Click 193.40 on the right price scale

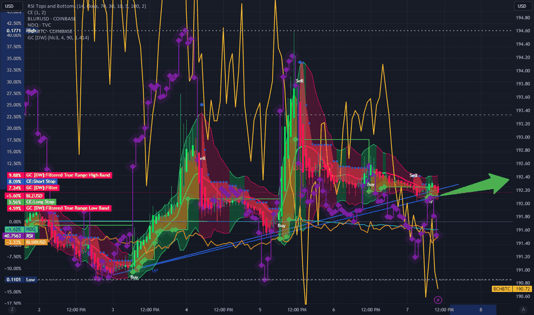(x=523, y=111)
